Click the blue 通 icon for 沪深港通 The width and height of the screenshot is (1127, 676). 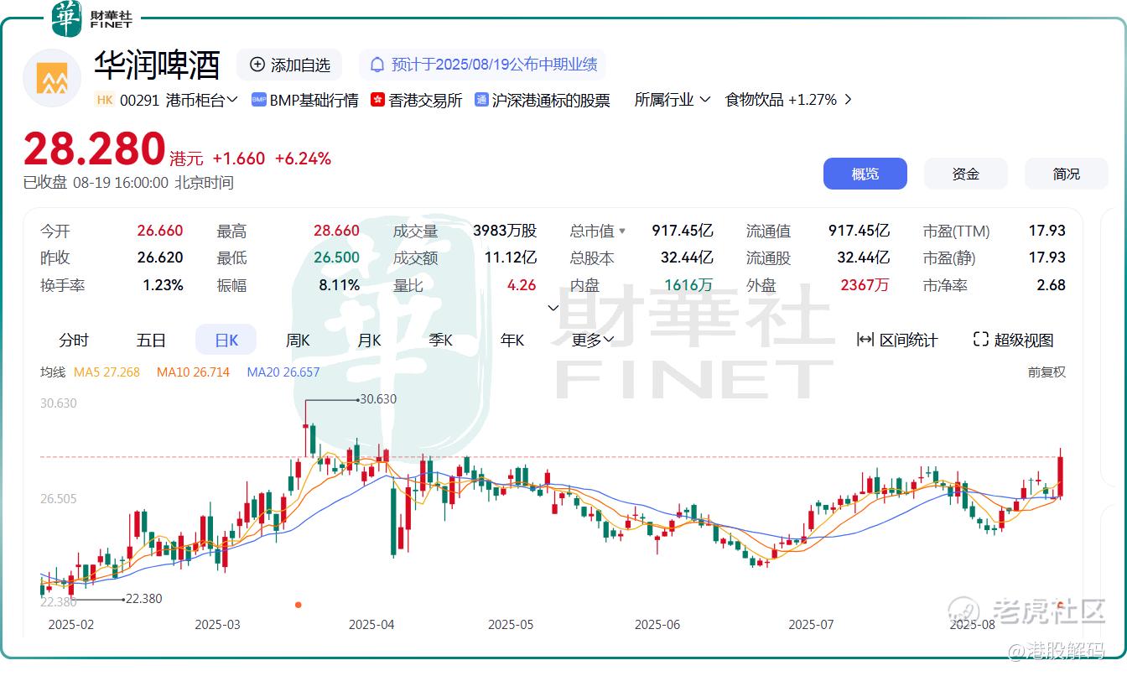pyautogui.click(x=481, y=100)
